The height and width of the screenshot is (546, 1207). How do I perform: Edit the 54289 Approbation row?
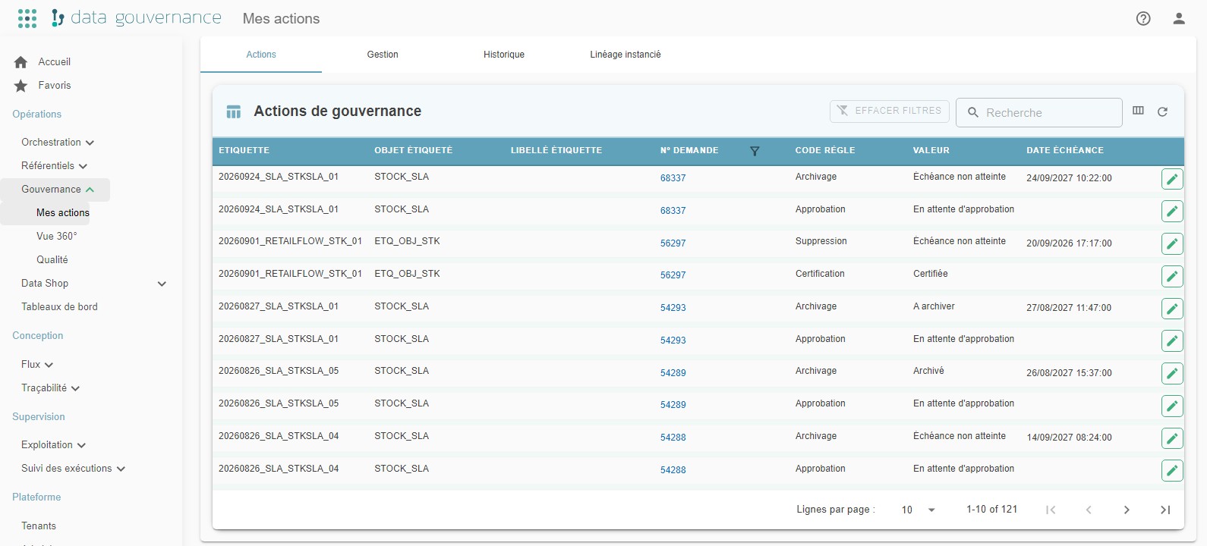coord(1172,406)
